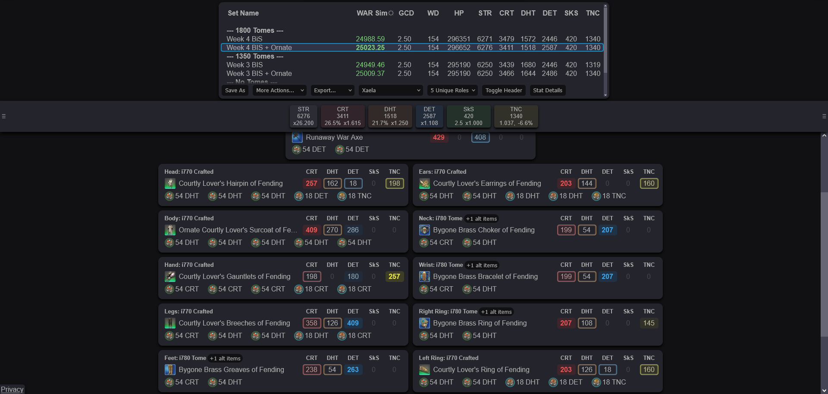Click the Bygone Brass Greaves item icon
The height and width of the screenshot is (394, 828).
170,370
